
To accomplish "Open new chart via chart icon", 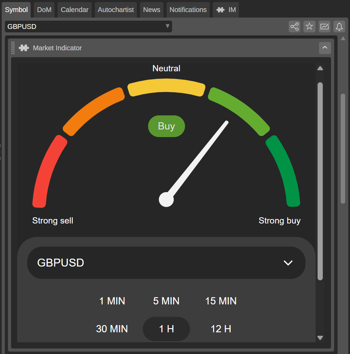I will point(324,27).
